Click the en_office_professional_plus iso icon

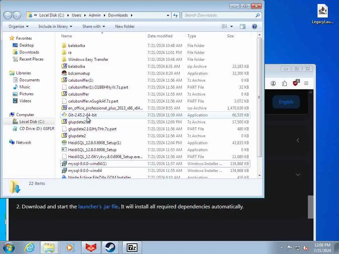[64, 108]
